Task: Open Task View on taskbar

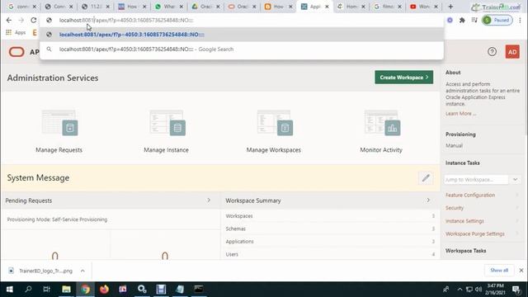Action: [47, 290]
